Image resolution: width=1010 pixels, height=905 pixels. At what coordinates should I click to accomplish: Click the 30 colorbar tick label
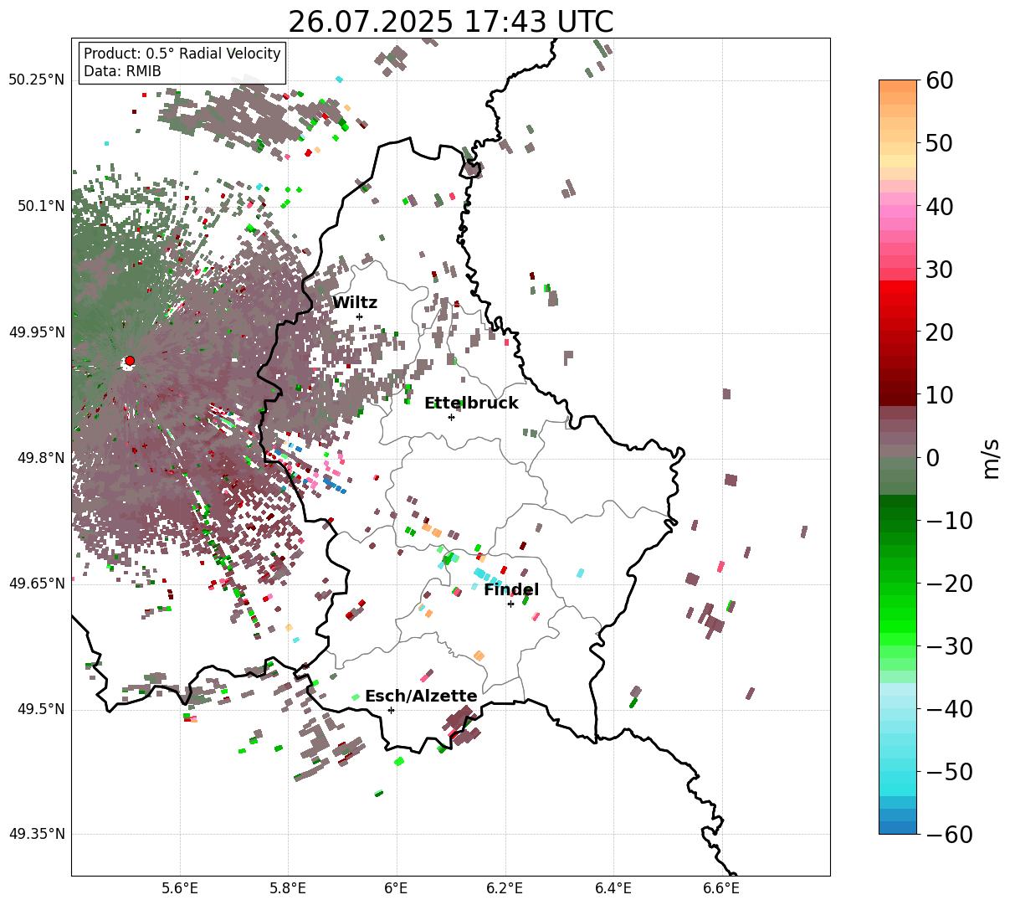938,270
